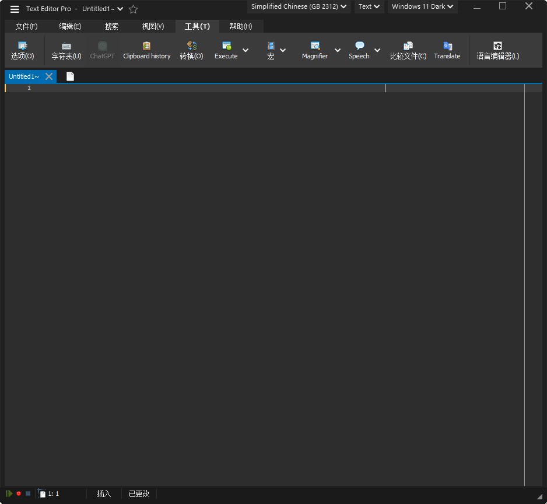This screenshot has width=547, height=504.
Task: Toggle 插入 insert mode in status bar
Action: point(104,494)
